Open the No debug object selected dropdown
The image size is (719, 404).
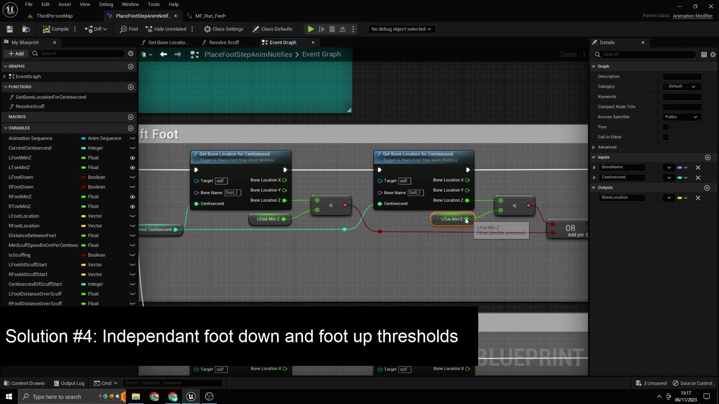[402, 29]
